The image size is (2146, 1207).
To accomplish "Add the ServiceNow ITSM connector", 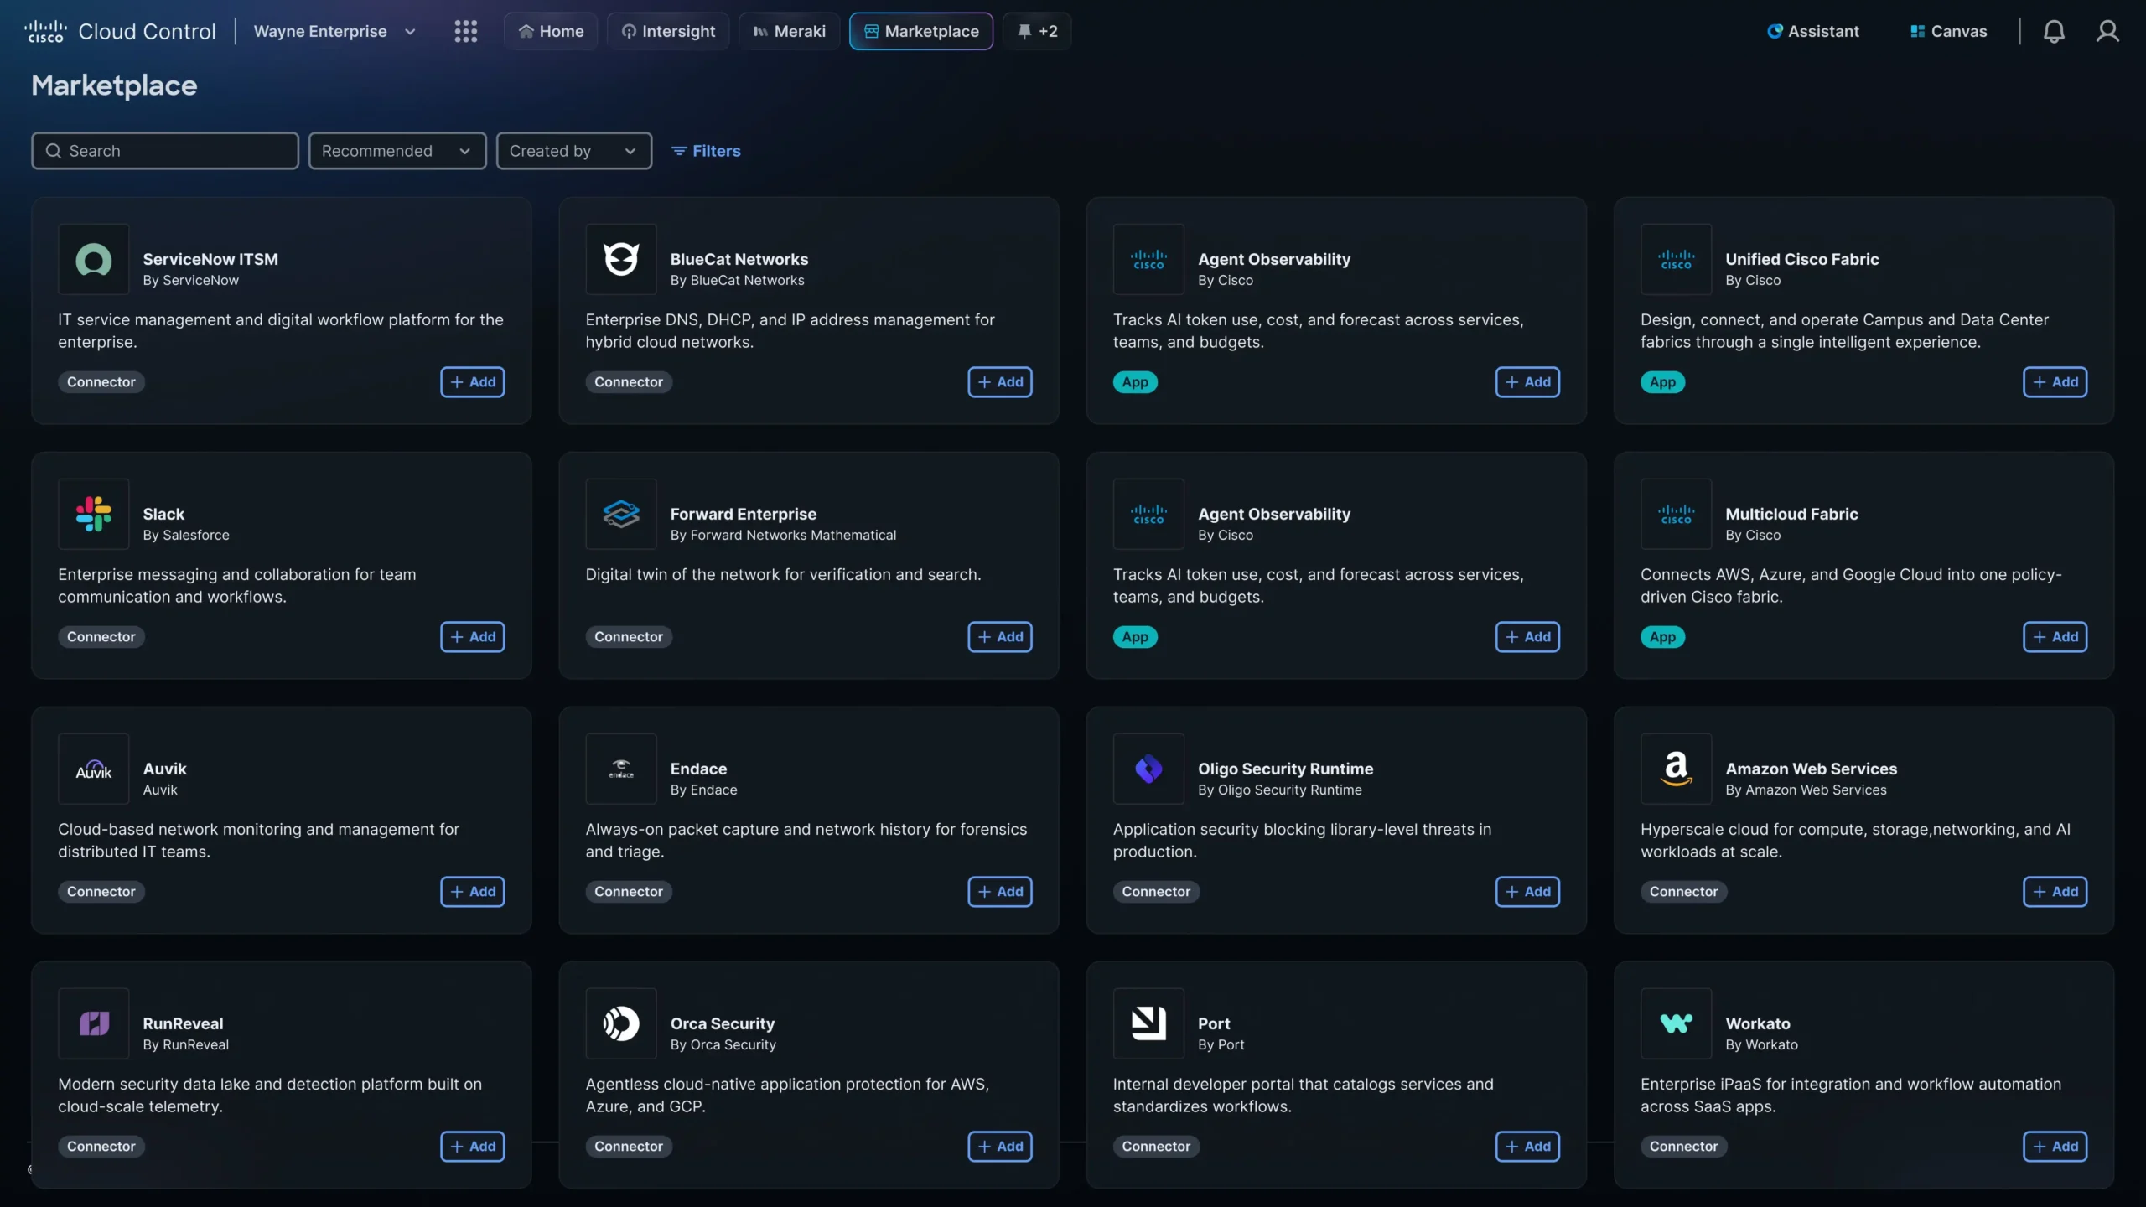I will 473,382.
